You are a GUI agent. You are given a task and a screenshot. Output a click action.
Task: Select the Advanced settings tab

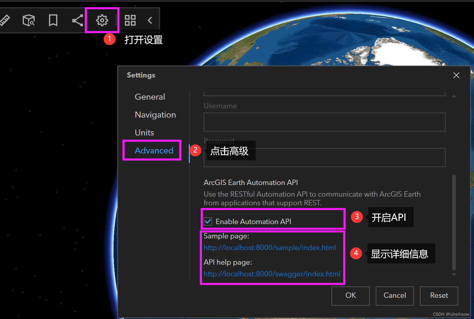click(x=154, y=150)
